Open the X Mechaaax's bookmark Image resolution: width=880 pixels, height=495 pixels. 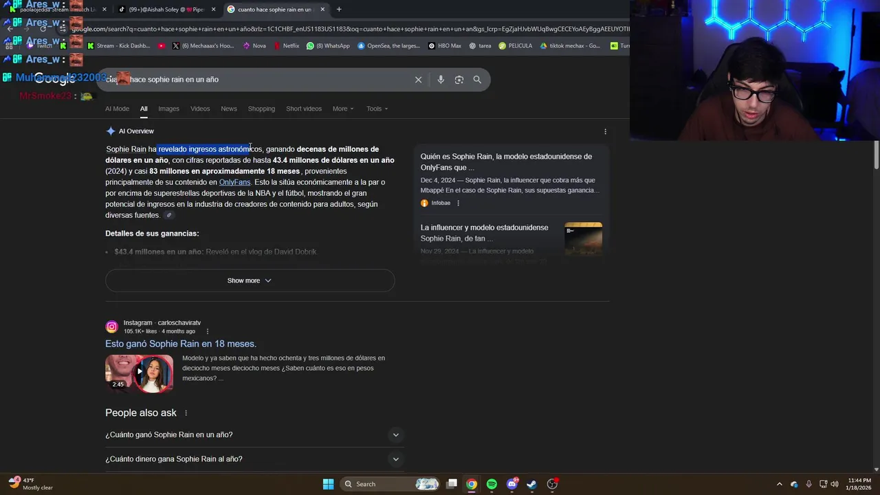203,46
